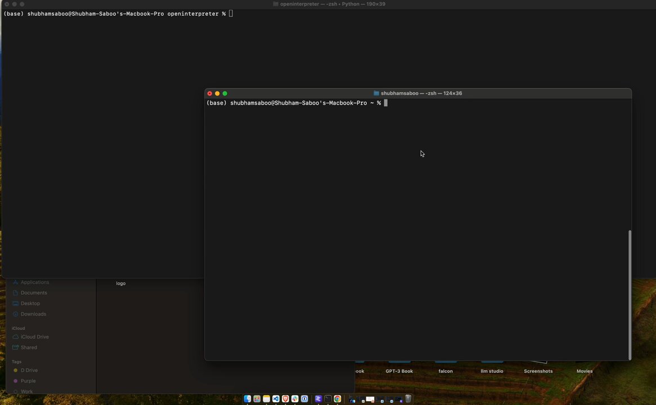Image resolution: width=656 pixels, height=405 pixels.
Task: Open Google Chrome from the Dock
Action: pos(338,399)
